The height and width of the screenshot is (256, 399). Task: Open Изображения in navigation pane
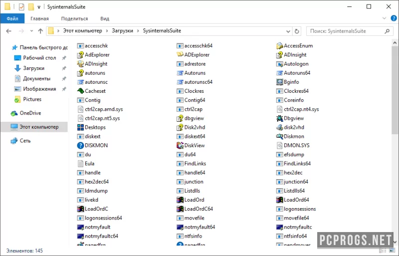tap(39, 89)
